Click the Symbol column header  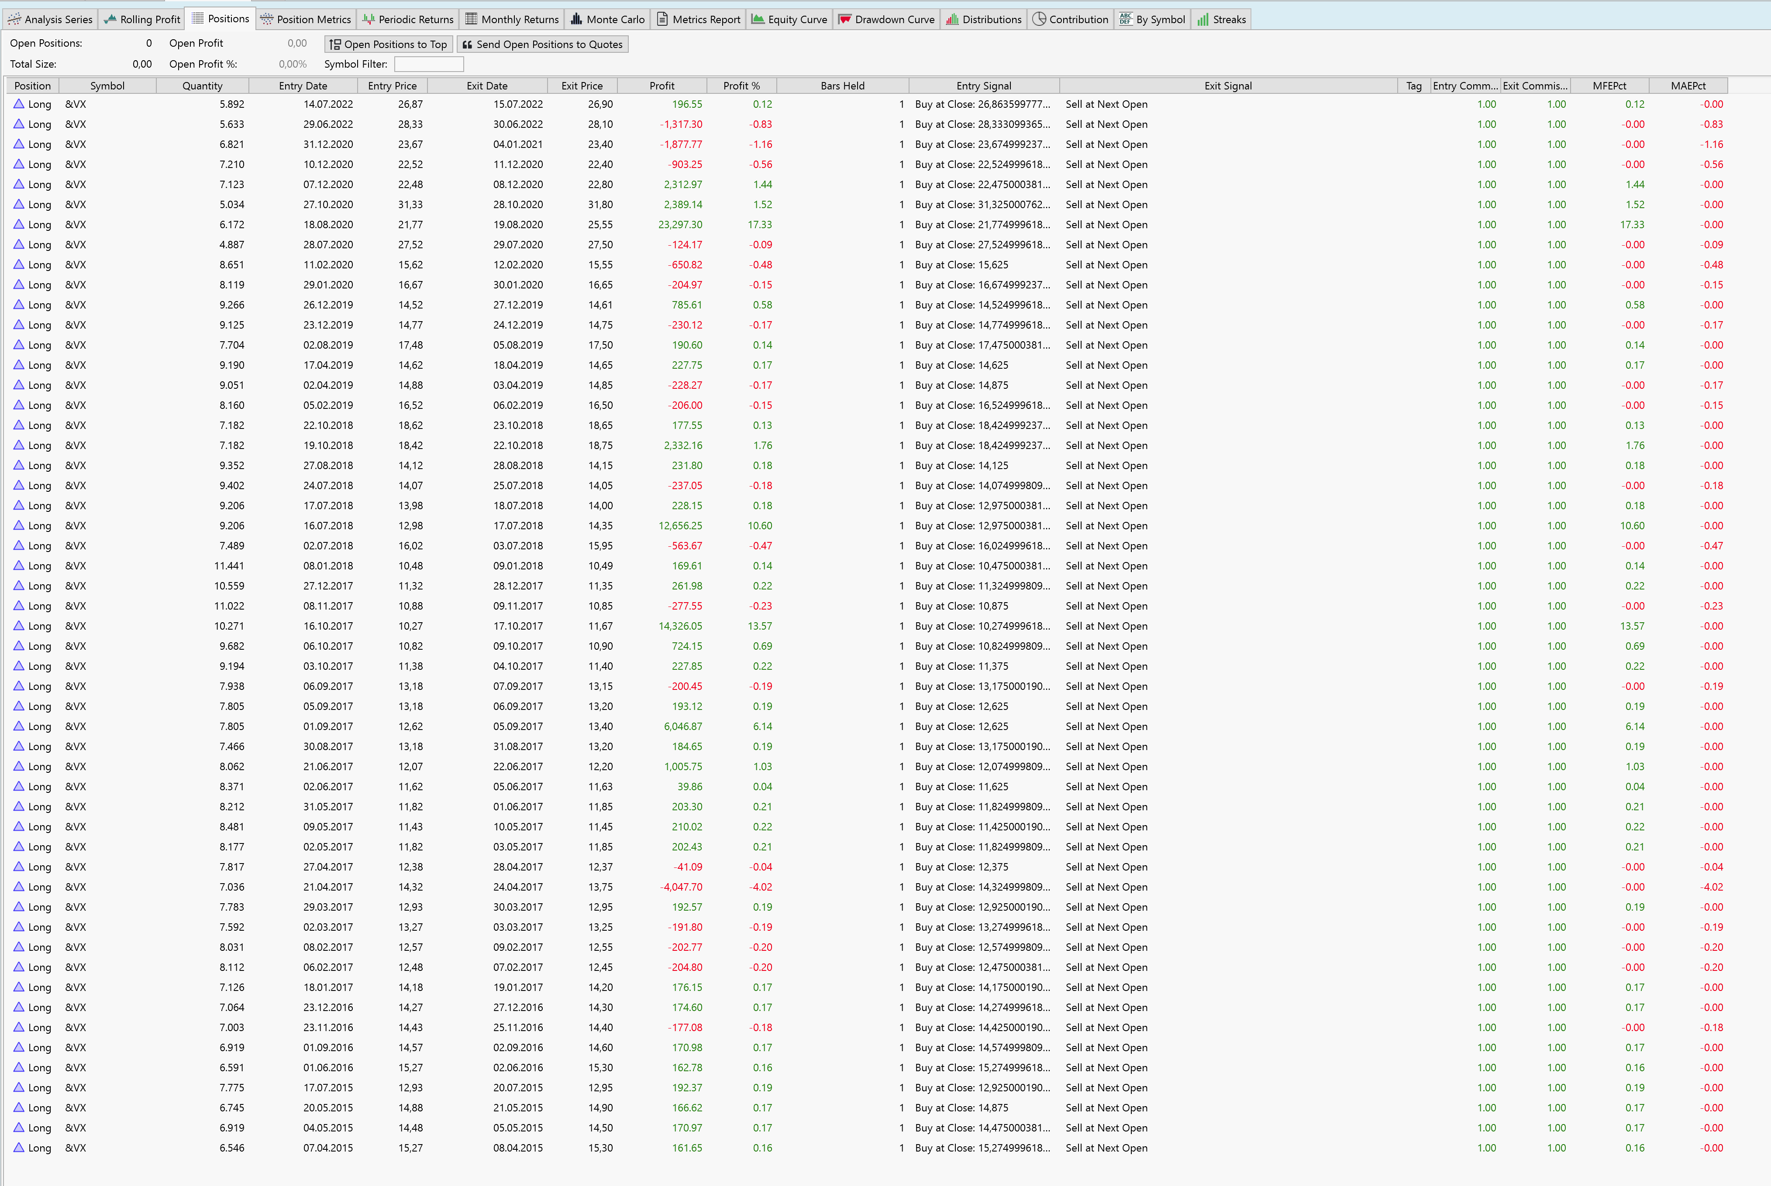(x=107, y=86)
